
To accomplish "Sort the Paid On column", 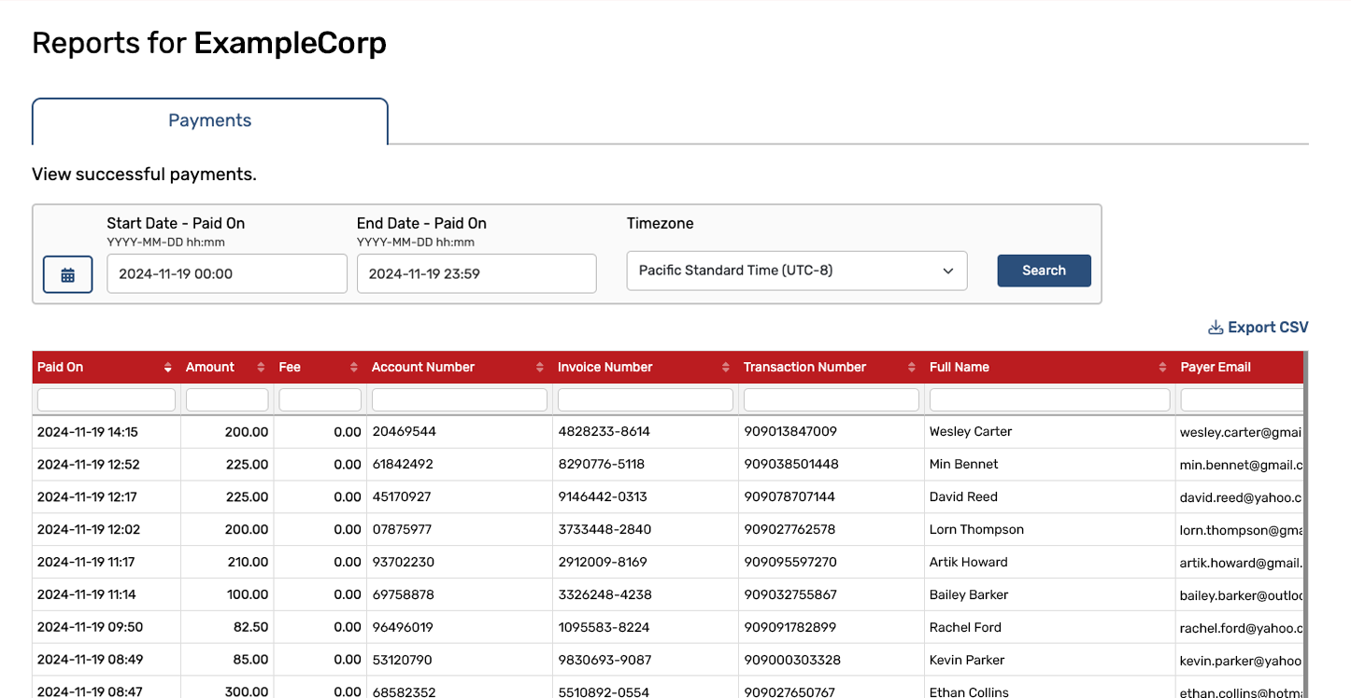I will (x=167, y=367).
